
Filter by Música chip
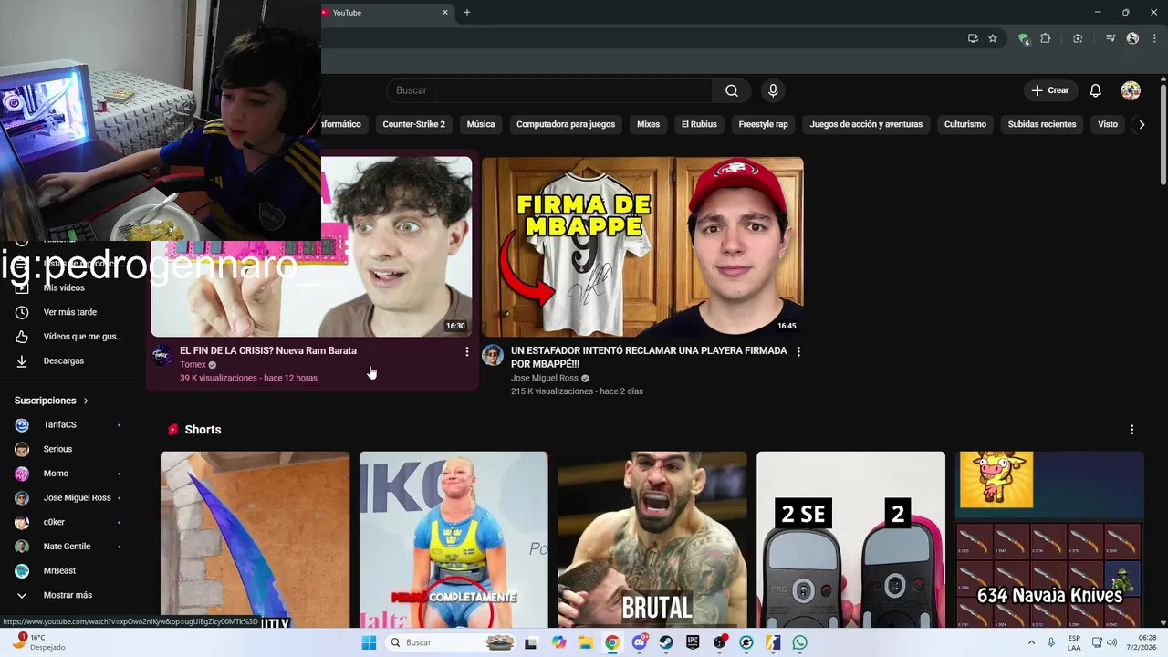coord(481,124)
